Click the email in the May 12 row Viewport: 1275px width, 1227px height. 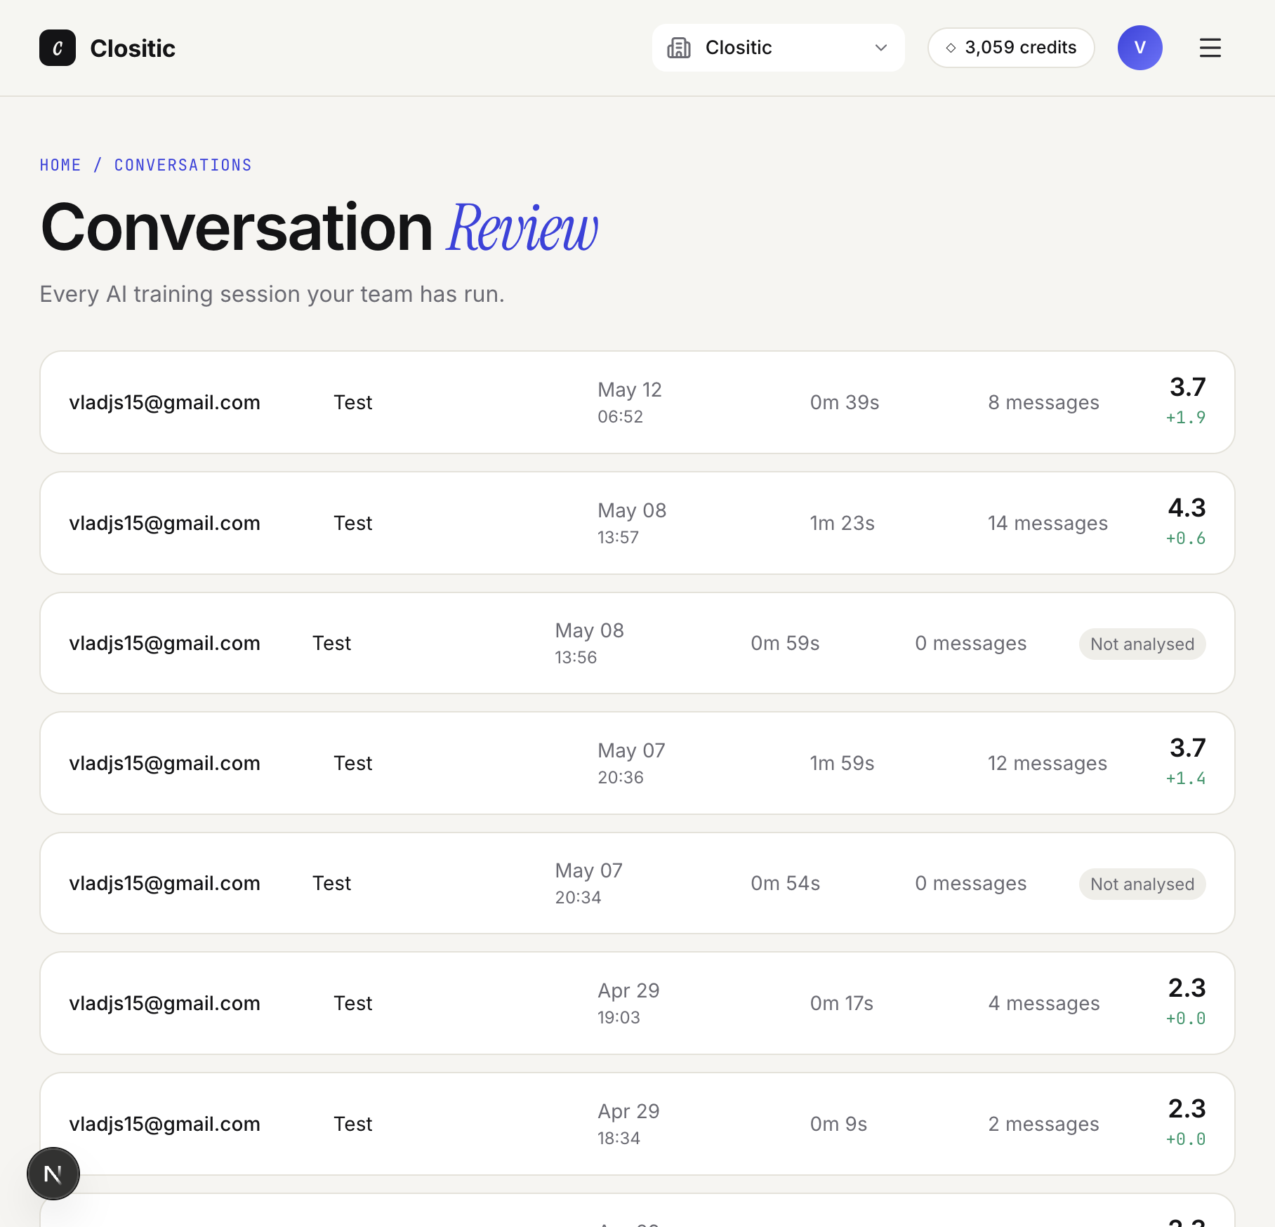pos(164,402)
